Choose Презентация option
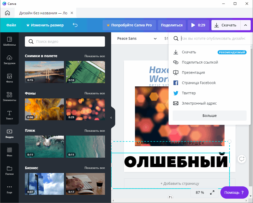 (x=210, y=73)
